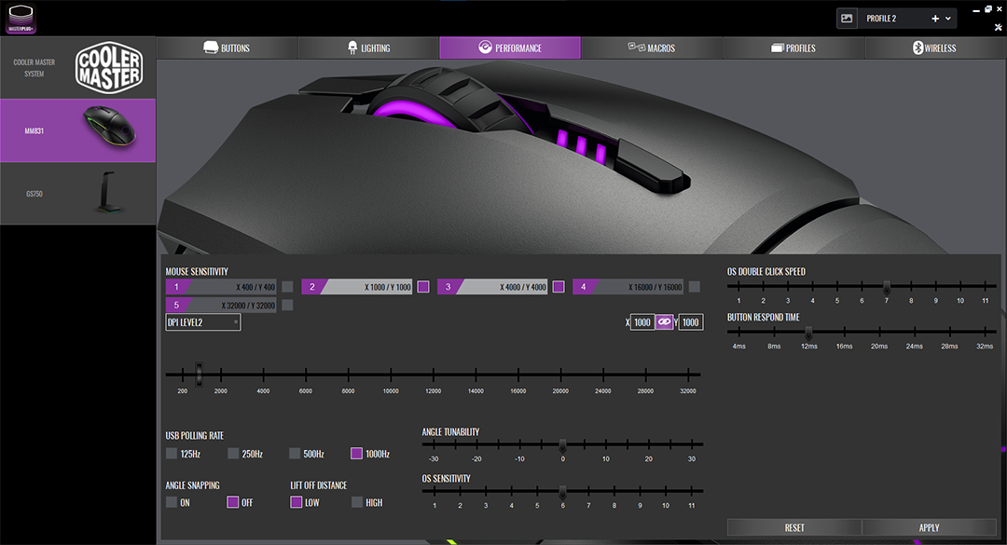Select the MM831 mouse device
1007x545 pixels.
coord(77,130)
